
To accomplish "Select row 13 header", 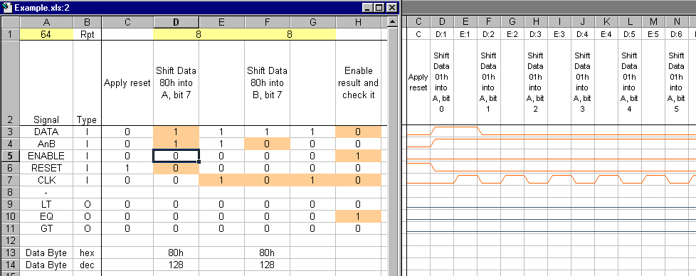I will tap(10, 253).
